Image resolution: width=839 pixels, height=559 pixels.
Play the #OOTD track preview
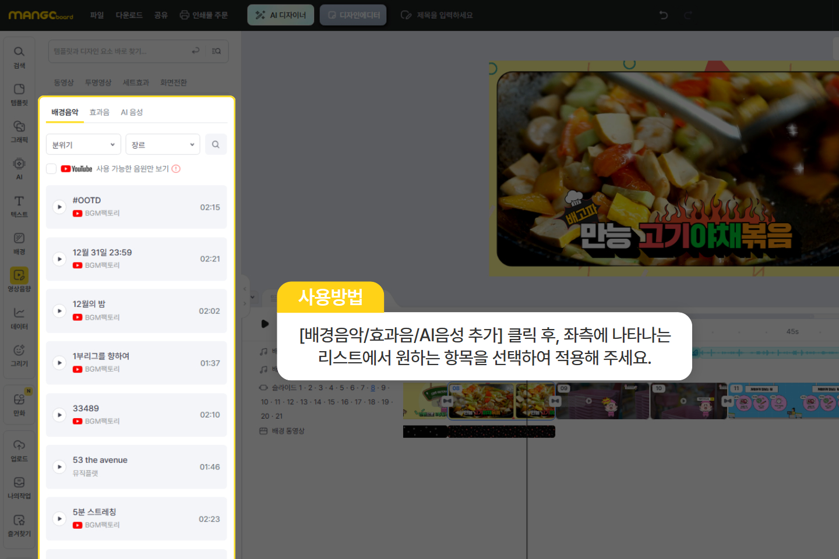pyautogui.click(x=59, y=207)
